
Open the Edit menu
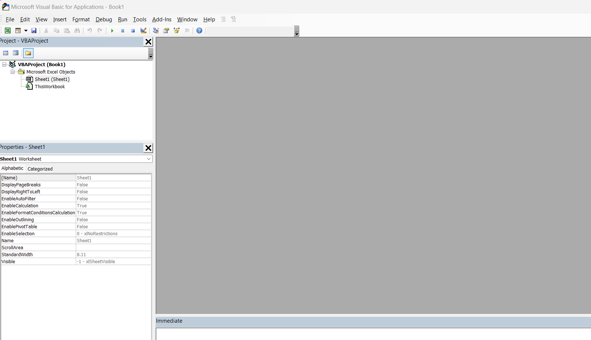click(x=25, y=19)
